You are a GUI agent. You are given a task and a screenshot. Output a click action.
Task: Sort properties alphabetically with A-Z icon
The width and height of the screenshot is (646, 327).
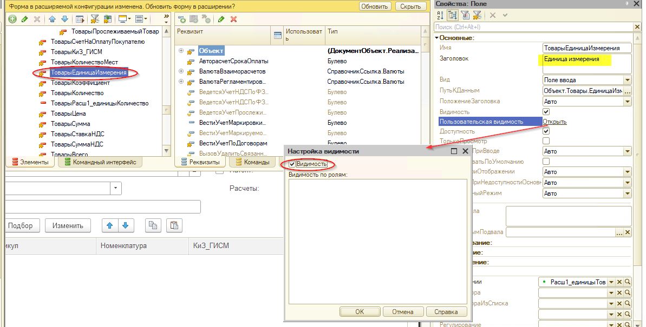(x=440, y=15)
